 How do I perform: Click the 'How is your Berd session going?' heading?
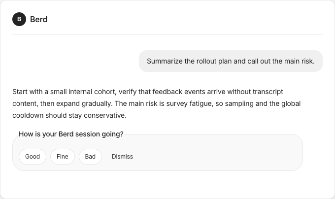coord(71,134)
